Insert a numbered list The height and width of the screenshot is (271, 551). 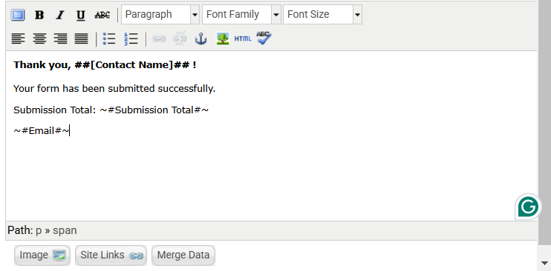[131, 39]
